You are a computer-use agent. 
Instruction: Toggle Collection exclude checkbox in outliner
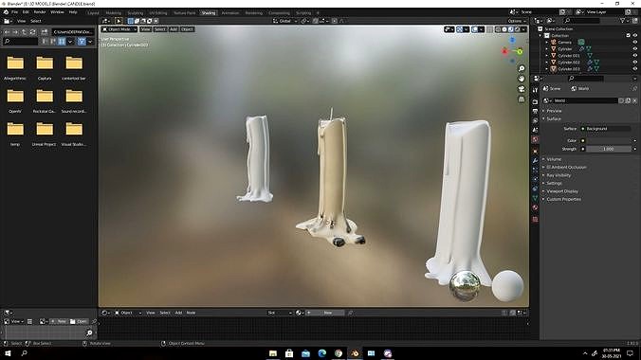(629, 36)
